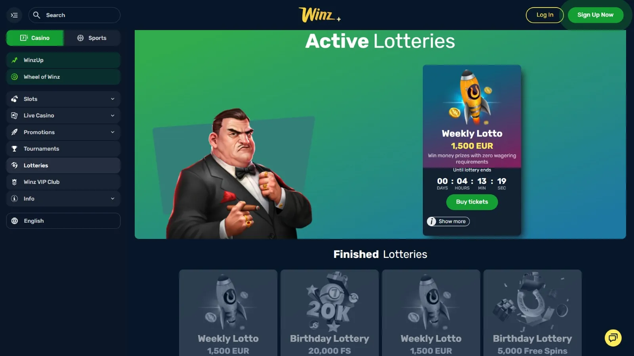Click the search magnifier icon
The height and width of the screenshot is (356, 634).
pyautogui.click(x=36, y=15)
